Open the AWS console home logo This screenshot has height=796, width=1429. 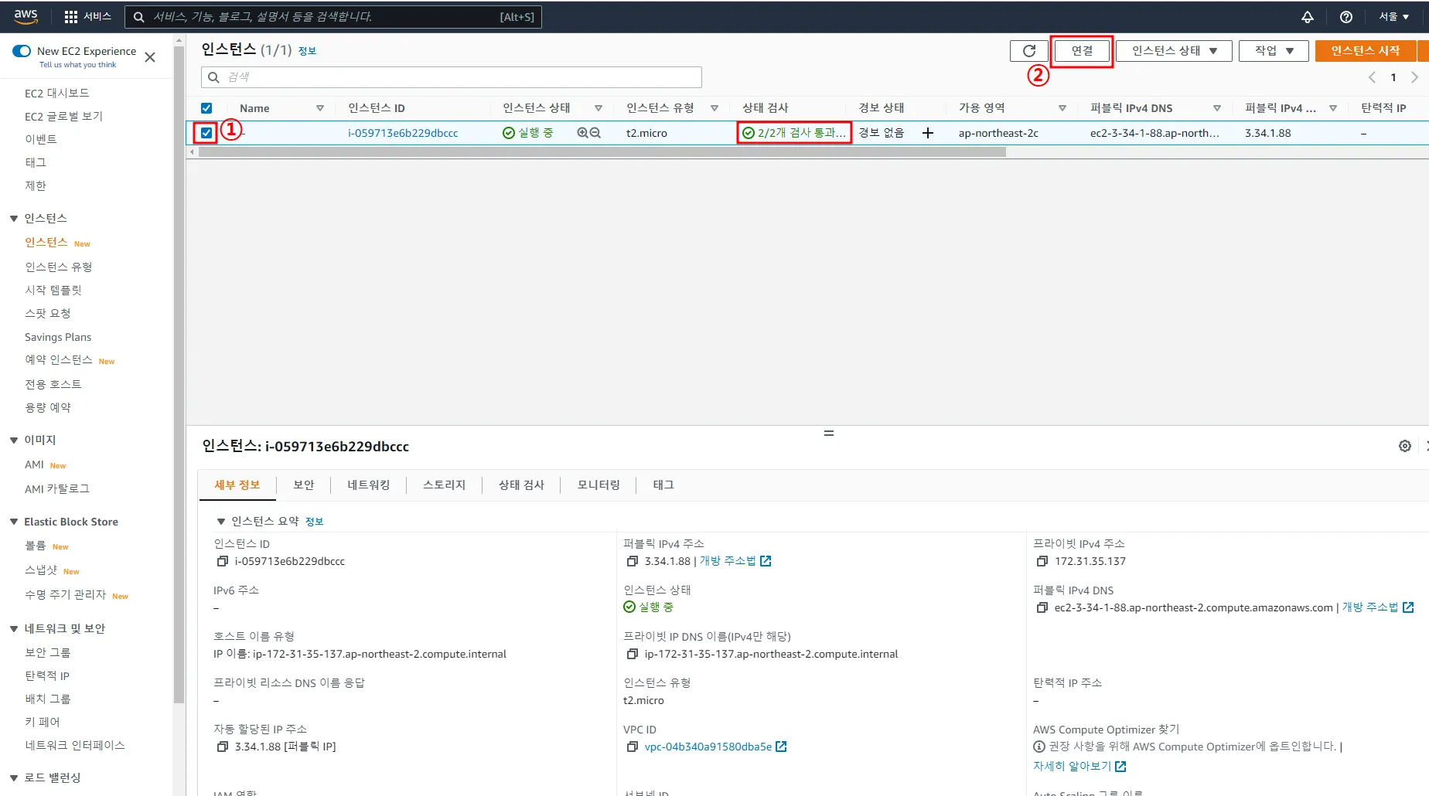click(x=26, y=16)
